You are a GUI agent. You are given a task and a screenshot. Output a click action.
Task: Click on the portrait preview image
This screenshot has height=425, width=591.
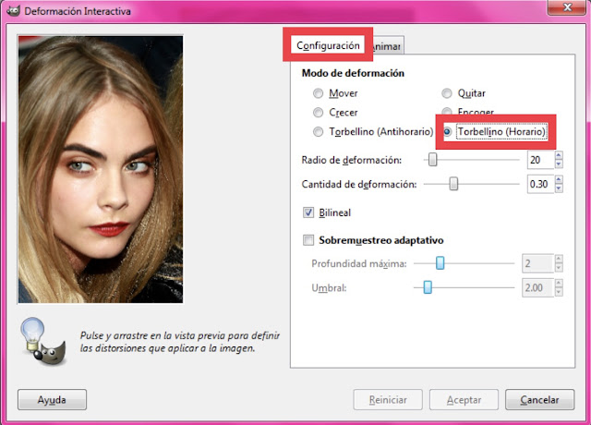pos(101,169)
